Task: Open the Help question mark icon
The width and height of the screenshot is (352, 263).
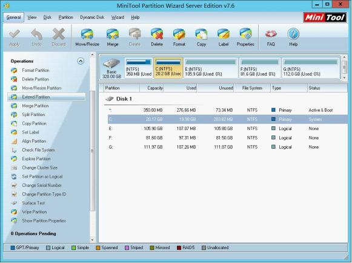Action: [x=293, y=37]
